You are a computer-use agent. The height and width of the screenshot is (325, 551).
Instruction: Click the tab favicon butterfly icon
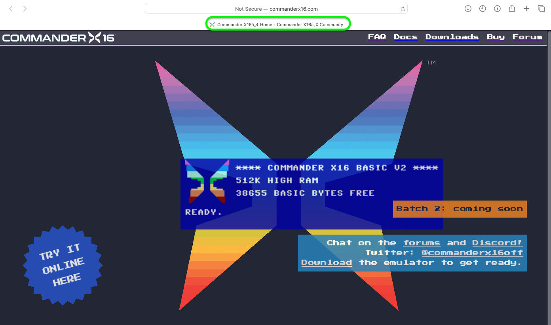click(x=212, y=25)
